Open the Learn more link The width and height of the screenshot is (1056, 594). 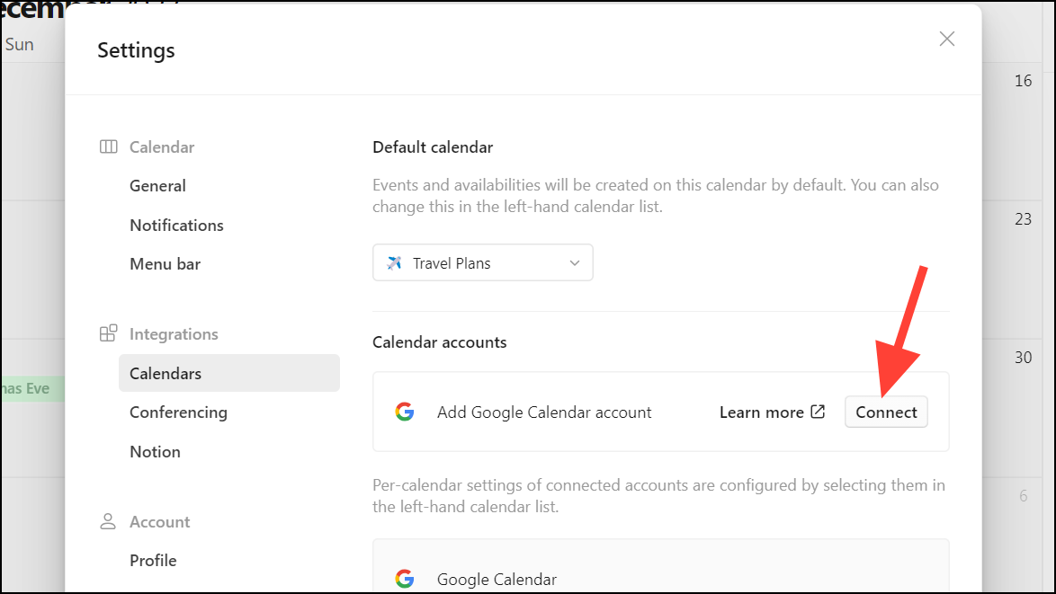point(762,412)
